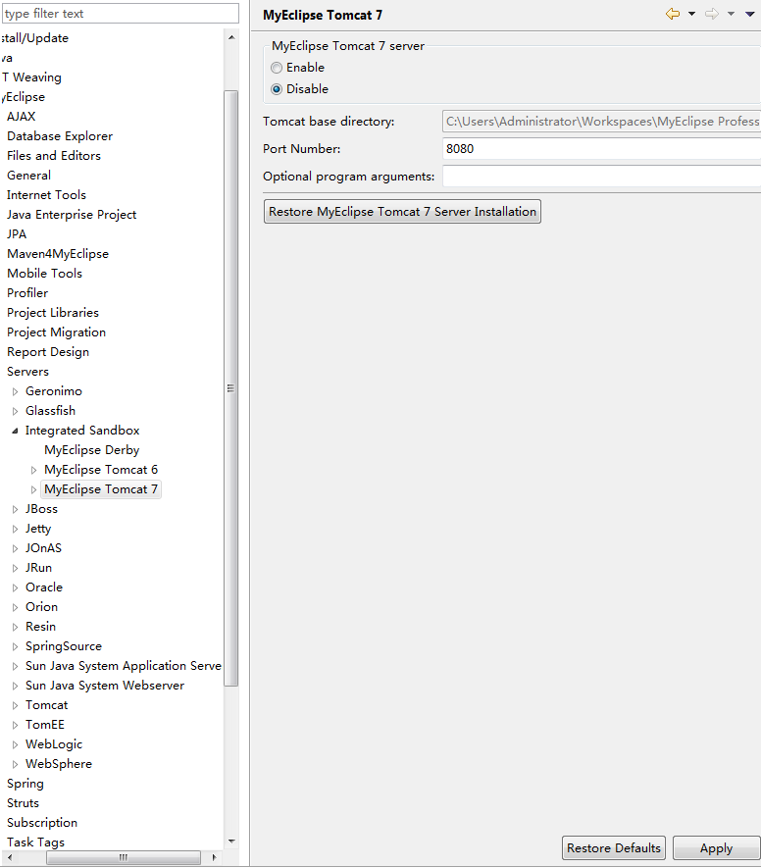
Task: Expand the Tomcat server node
Action: click(x=15, y=706)
